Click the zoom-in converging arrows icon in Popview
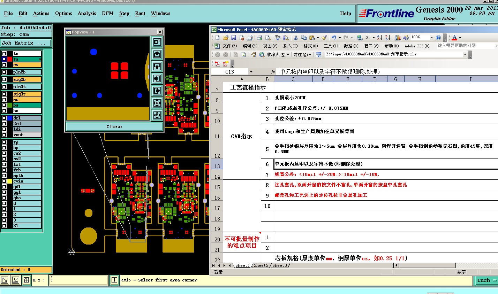The image size is (498, 294). click(157, 103)
